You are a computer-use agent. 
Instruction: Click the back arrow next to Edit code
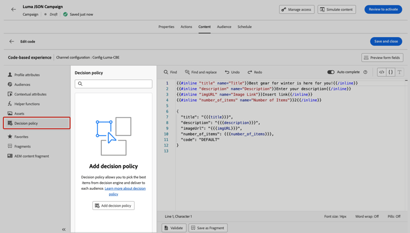11,42
